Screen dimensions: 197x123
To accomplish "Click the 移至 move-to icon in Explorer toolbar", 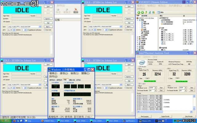I will [x=58, y=11].
